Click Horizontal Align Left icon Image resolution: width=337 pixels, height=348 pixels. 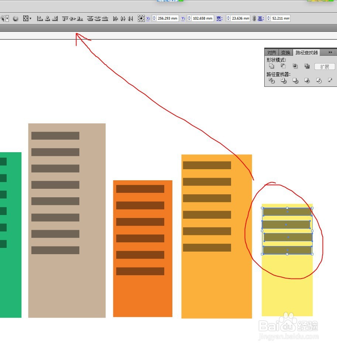coord(40,18)
